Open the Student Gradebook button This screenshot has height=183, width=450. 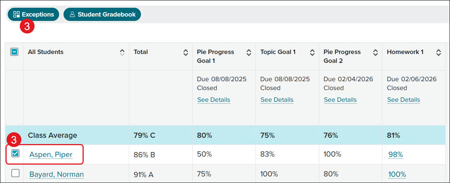102,14
